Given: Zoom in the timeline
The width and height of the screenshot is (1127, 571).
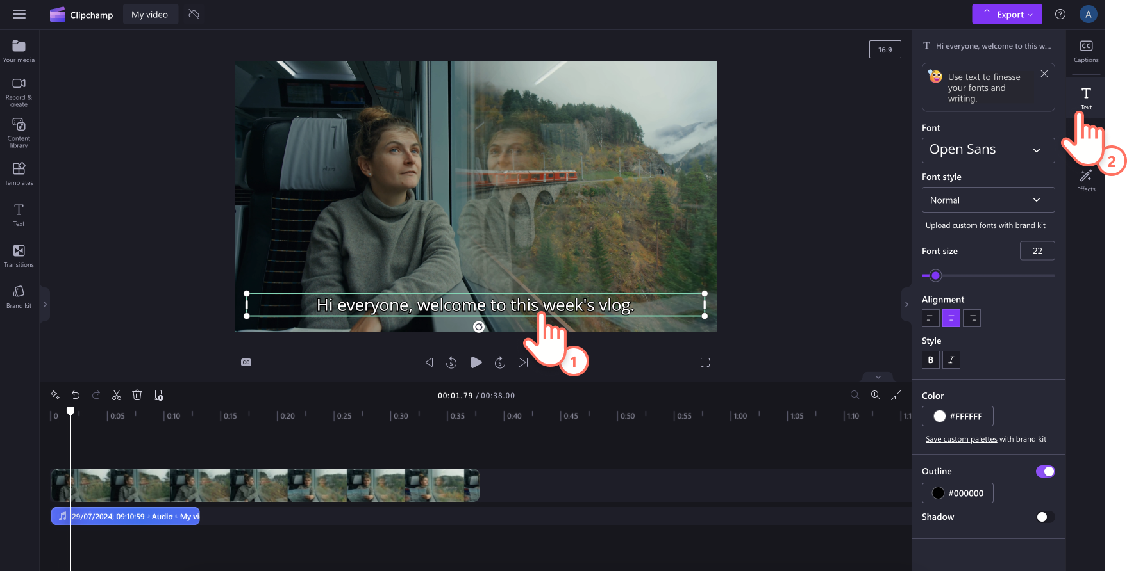Looking at the screenshot, I should tap(875, 395).
